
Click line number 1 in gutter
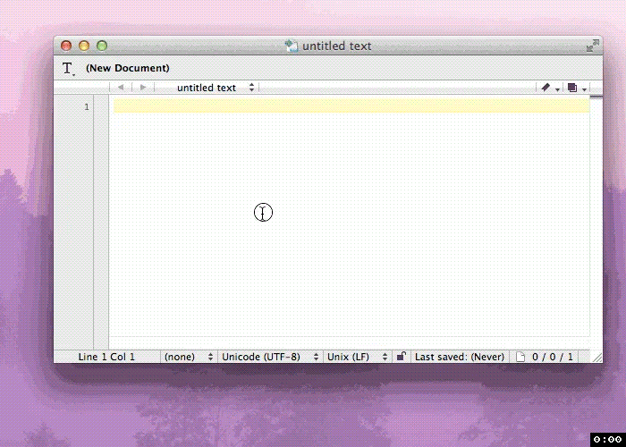(87, 106)
